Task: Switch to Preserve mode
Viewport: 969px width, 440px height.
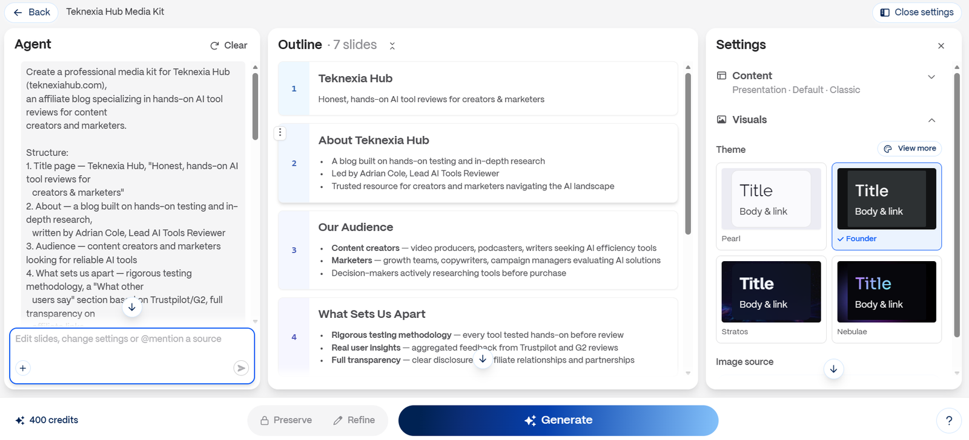Action: [286, 420]
